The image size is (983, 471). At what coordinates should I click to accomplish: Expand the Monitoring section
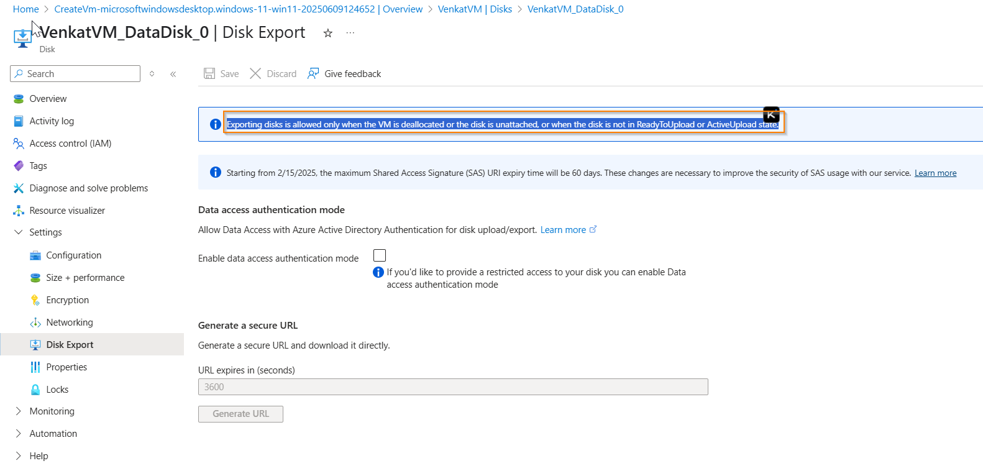pos(18,411)
